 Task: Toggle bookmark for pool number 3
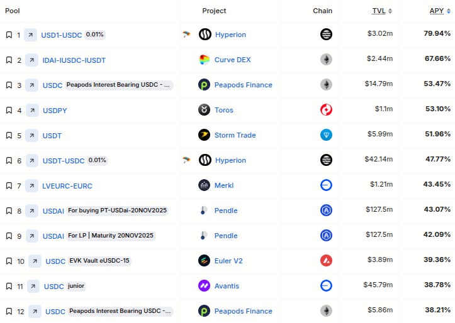pyautogui.click(x=9, y=85)
